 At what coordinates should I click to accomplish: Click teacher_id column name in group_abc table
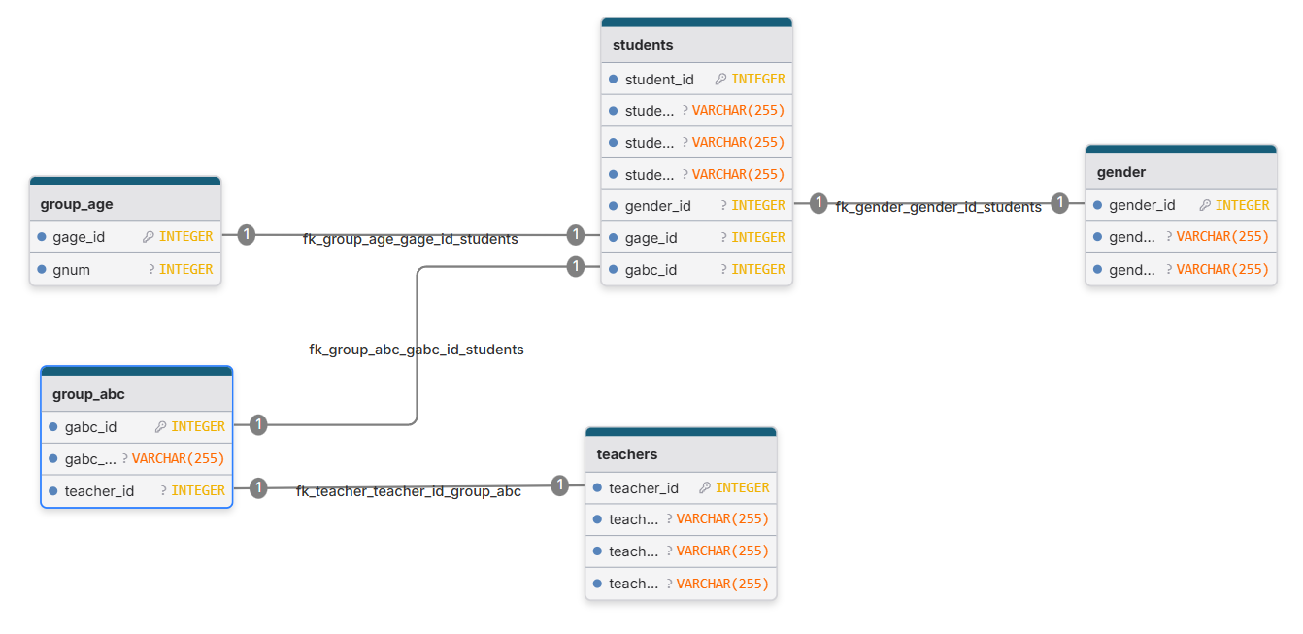(99, 491)
